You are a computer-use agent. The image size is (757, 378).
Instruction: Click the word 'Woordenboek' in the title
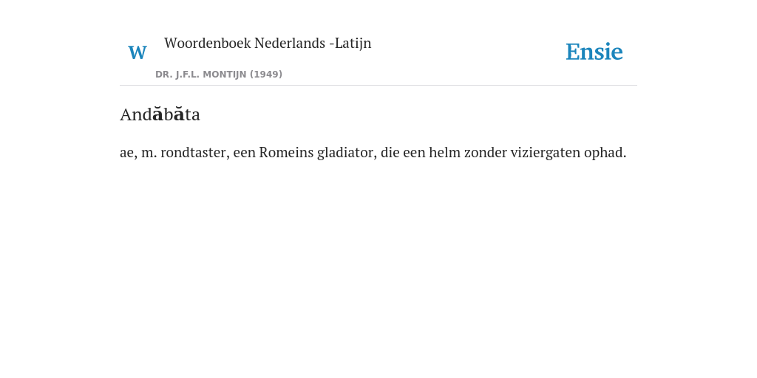pyautogui.click(x=208, y=43)
